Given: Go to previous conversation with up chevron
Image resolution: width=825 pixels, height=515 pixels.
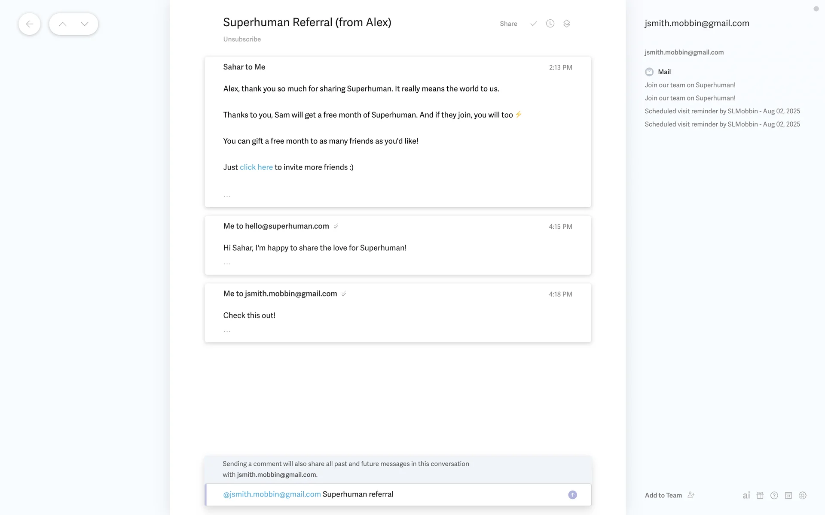Looking at the screenshot, I should click(63, 24).
